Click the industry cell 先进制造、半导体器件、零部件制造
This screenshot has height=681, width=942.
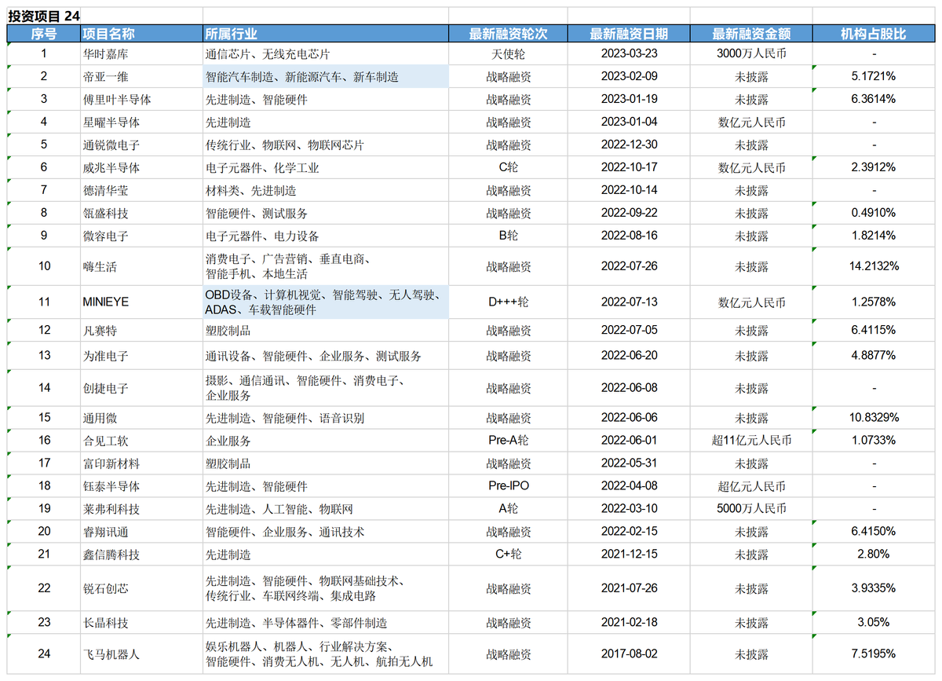click(325, 623)
